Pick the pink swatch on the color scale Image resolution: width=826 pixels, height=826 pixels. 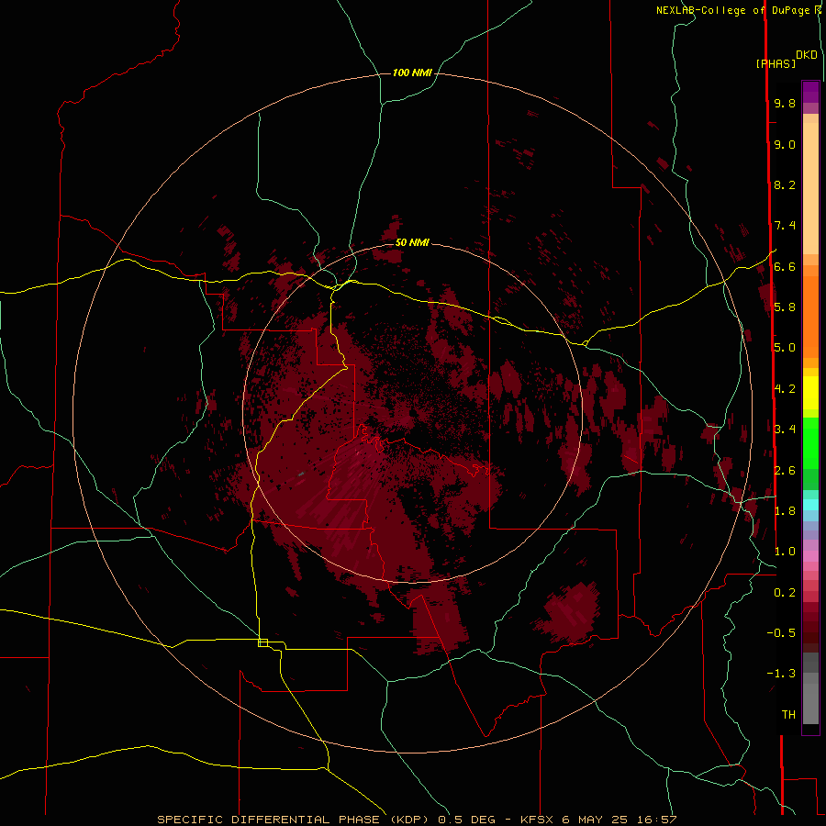810,556
